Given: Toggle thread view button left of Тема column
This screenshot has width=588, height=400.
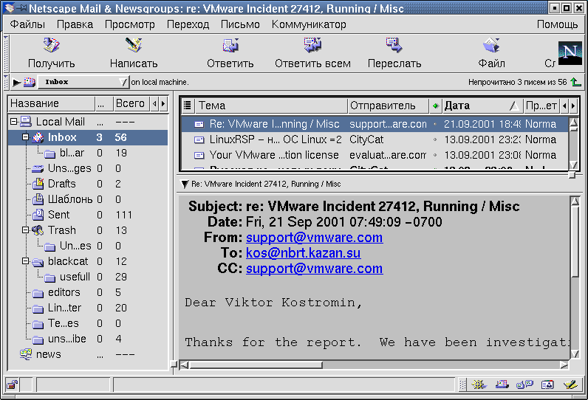Looking at the screenshot, I should 188,106.
